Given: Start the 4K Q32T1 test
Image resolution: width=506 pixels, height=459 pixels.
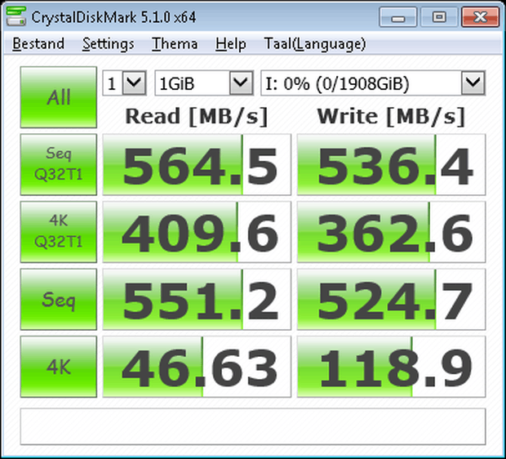Looking at the screenshot, I should click(59, 232).
